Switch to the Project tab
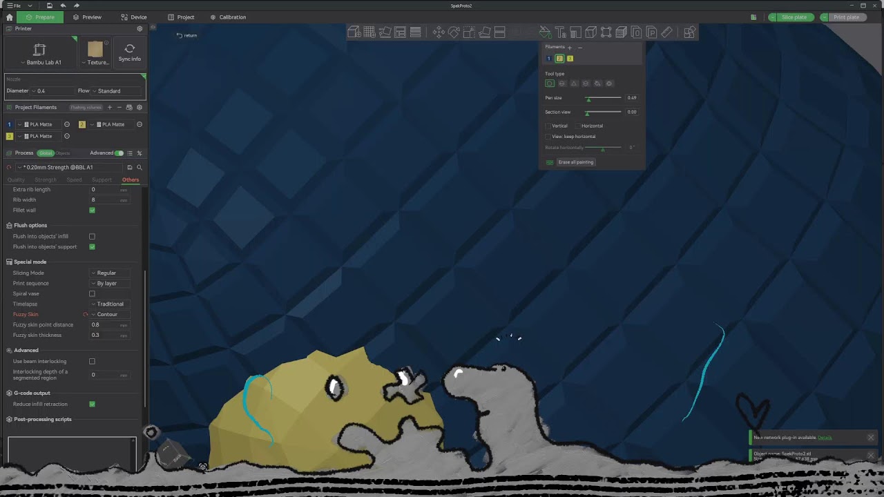 click(x=181, y=17)
